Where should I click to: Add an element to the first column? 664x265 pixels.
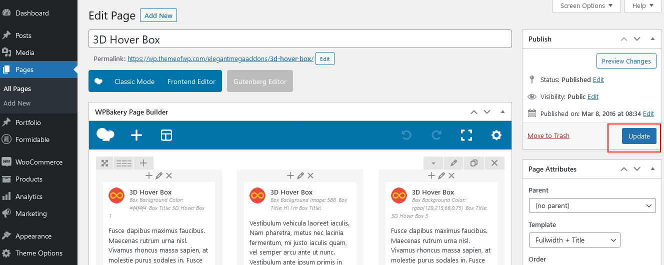[x=148, y=175]
